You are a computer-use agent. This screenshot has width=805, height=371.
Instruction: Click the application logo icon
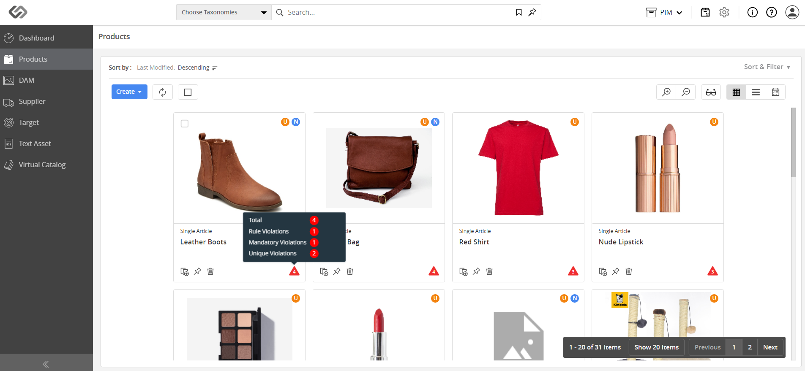(18, 12)
